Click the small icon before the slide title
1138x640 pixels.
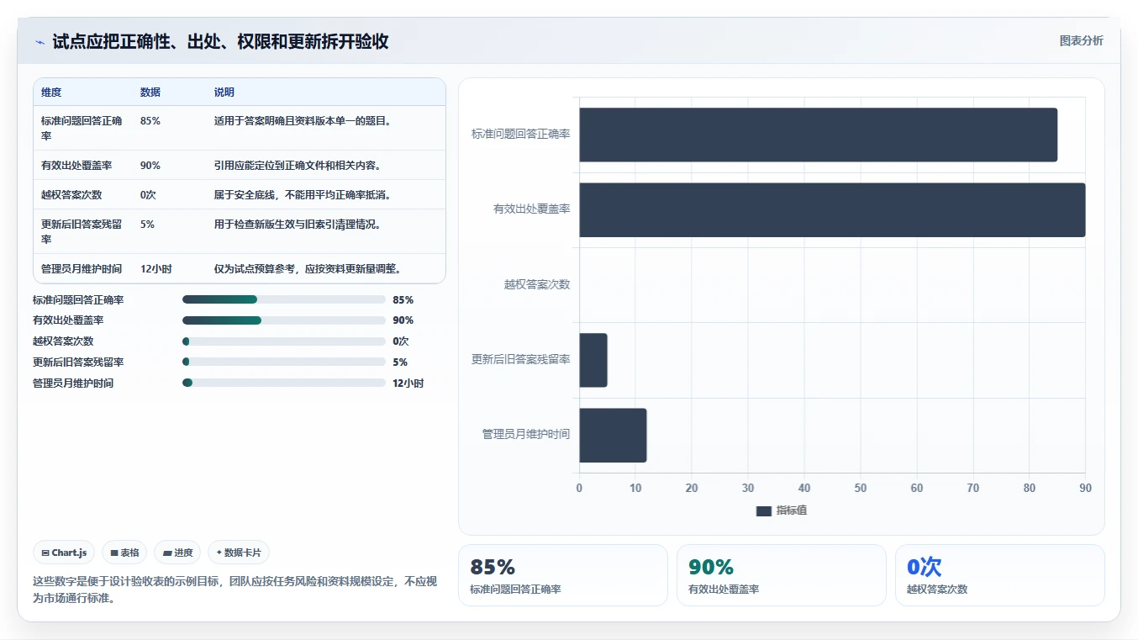(40, 42)
